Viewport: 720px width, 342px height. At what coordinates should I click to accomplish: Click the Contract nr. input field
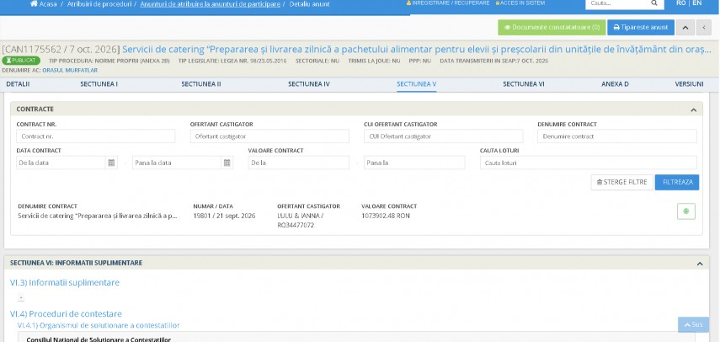(x=95, y=136)
